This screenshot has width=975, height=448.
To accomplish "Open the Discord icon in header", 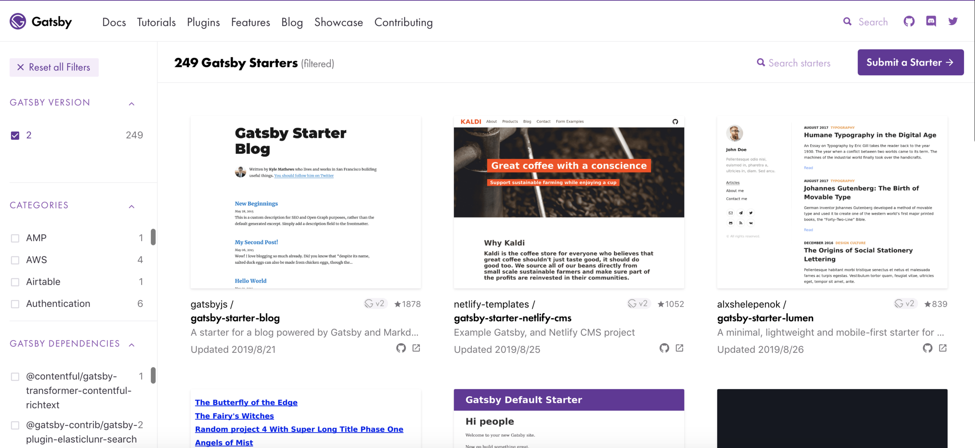I will point(931,21).
